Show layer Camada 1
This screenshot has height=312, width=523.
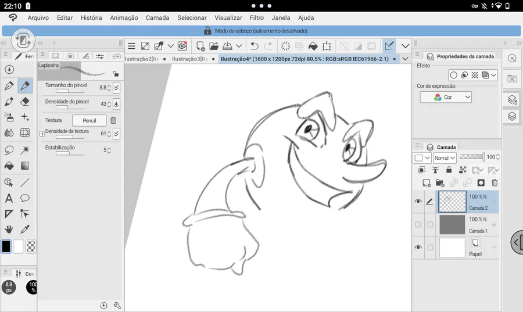click(418, 224)
